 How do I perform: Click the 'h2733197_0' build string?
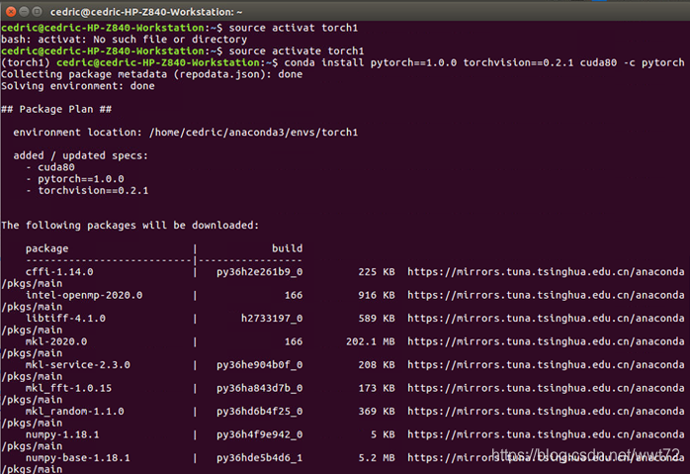[272, 318]
